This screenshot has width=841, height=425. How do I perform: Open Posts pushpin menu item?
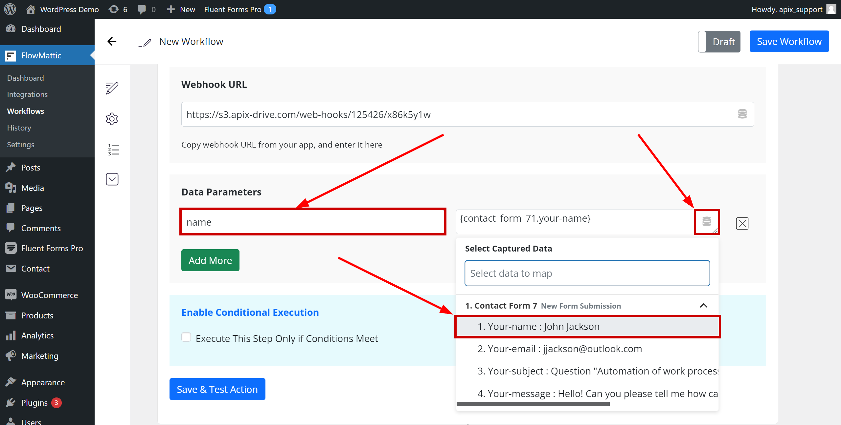coord(47,168)
